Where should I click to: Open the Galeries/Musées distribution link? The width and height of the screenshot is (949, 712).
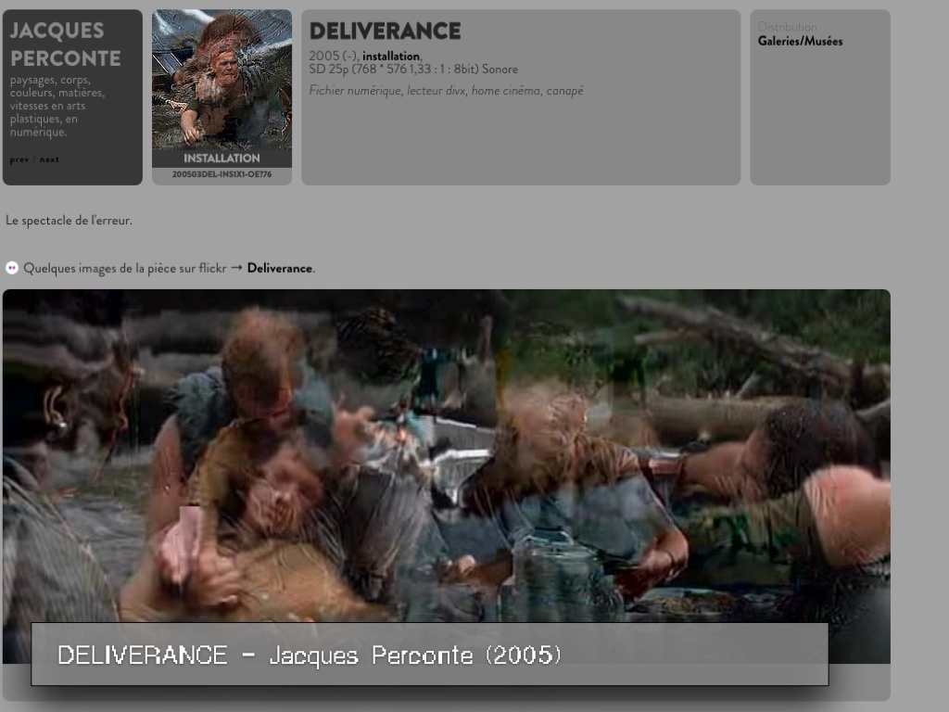[x=800, y=41]
